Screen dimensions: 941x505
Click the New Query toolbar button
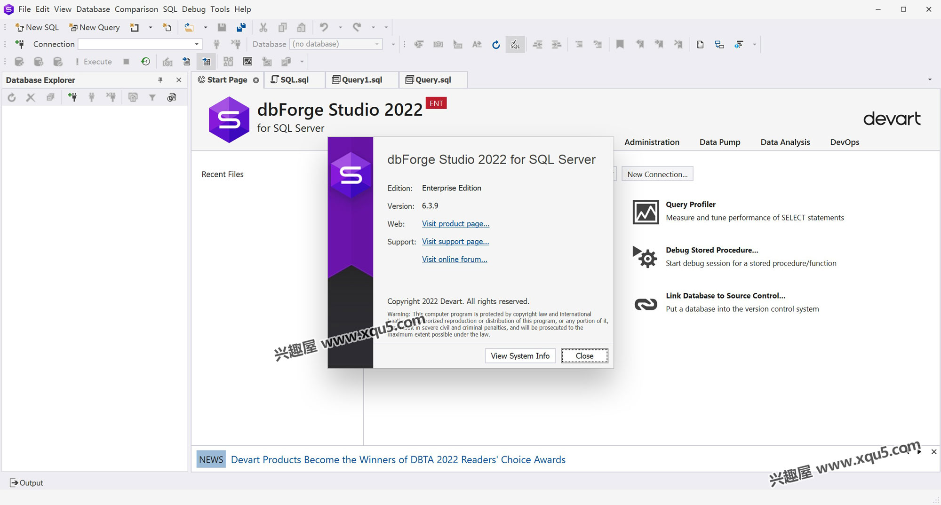pyautogui.click(x=95, y=27)
